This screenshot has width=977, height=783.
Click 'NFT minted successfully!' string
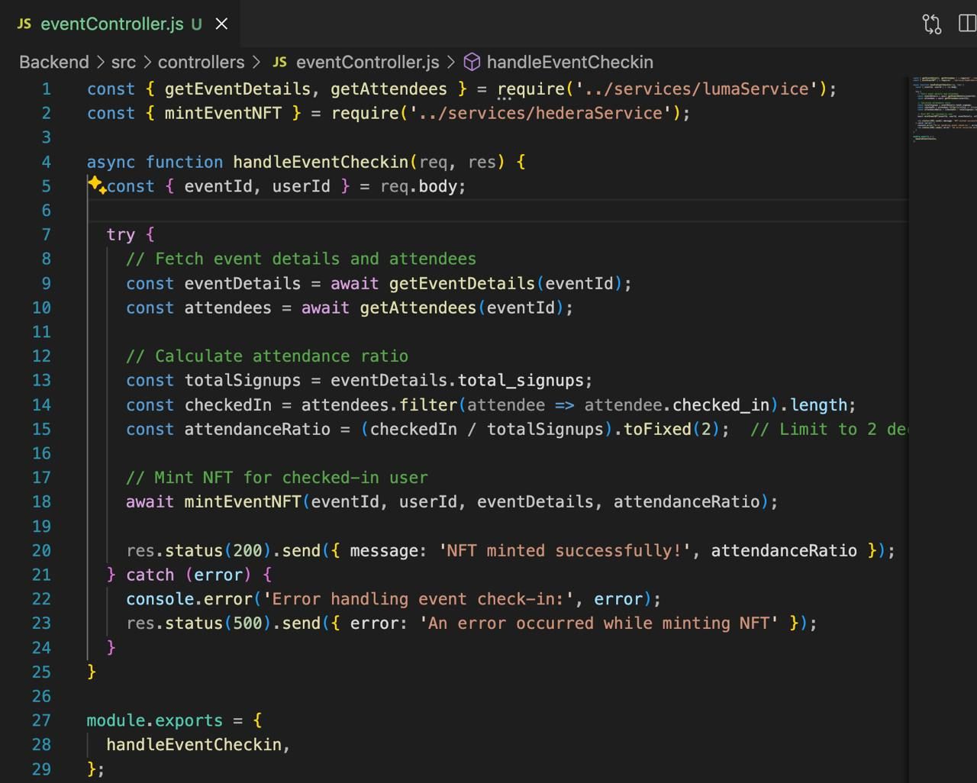565,550
